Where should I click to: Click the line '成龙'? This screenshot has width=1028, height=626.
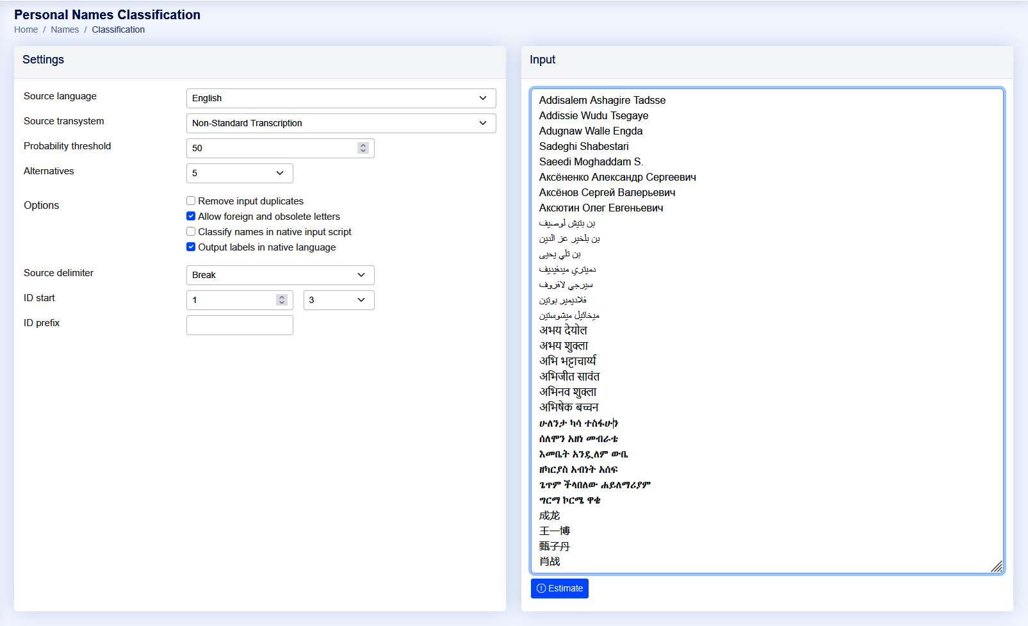[x=550, y=515]
